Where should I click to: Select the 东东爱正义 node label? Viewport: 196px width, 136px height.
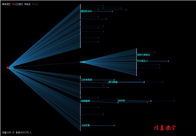coord(142,61)
